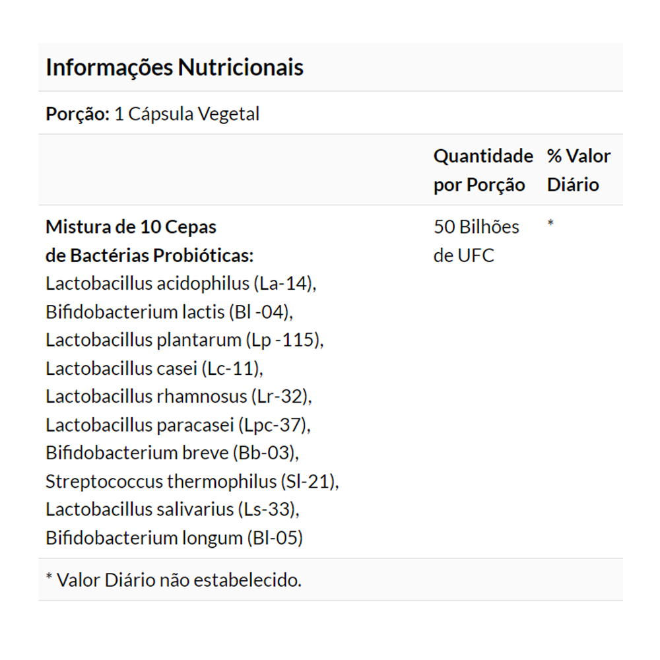660x660 pixels.
Task: Click Lactobacillus plantarum (Lp -115) entry
Action: [x=185, y=340]
